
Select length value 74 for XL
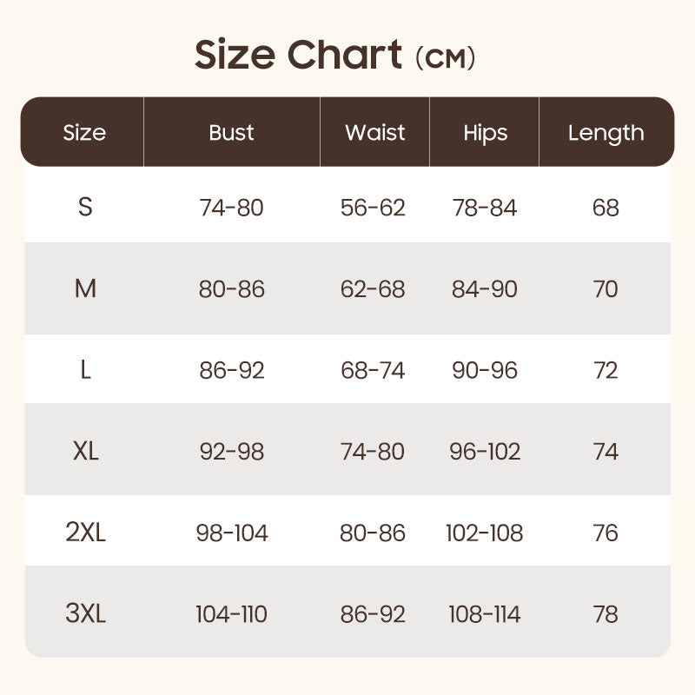[606, 452]
